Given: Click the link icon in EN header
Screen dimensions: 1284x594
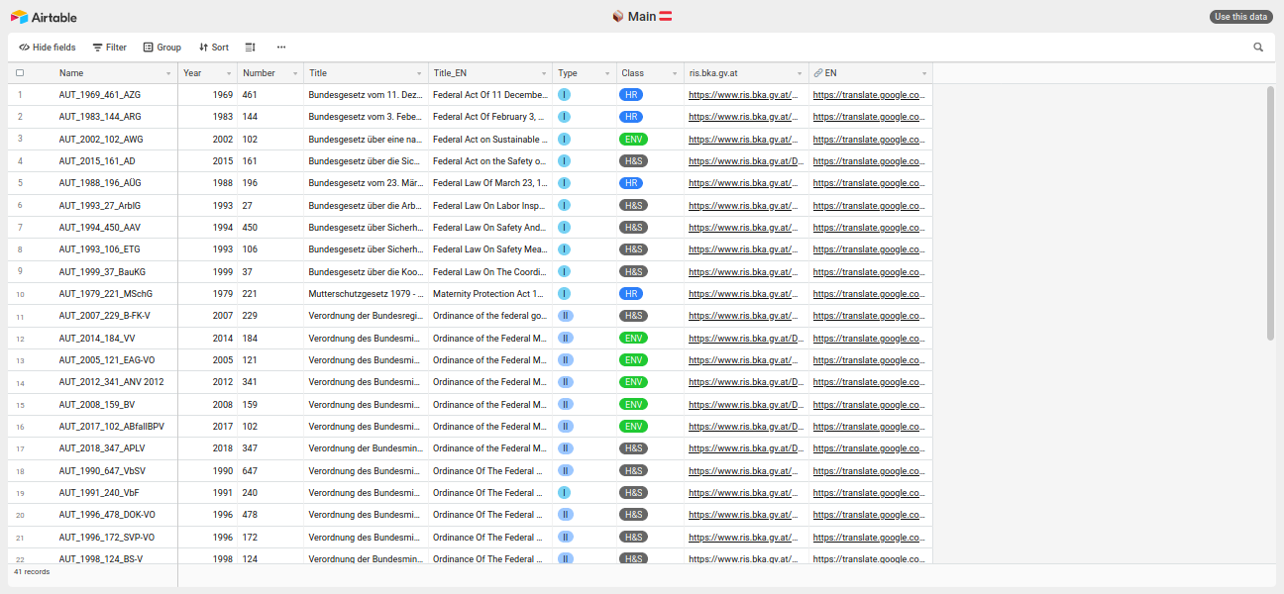Looking at the screenshot, I should [x=817, y=73].
